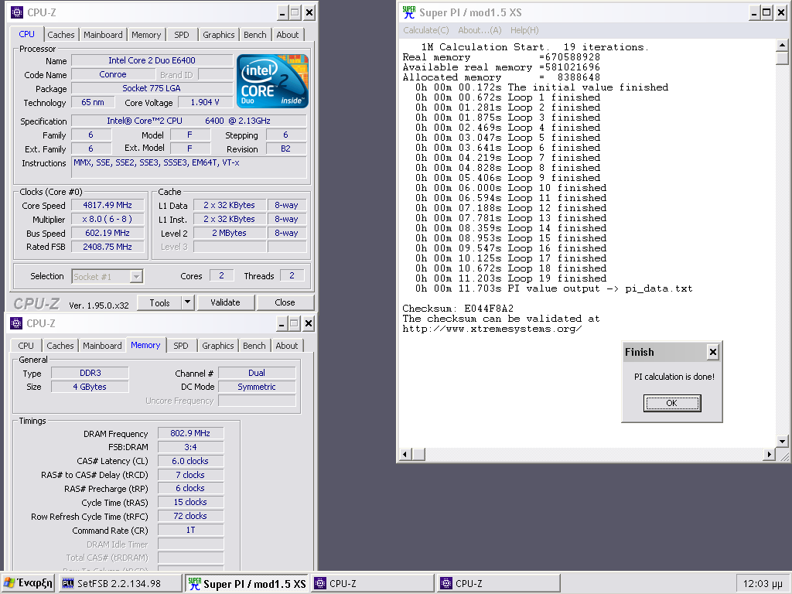Open the Tools dropdown arrow in CPU-Z

(187, 302)
